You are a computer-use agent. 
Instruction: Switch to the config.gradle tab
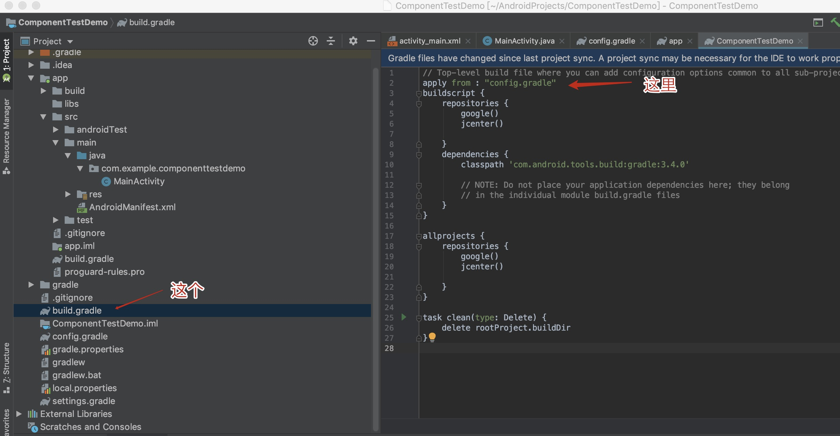coord(611,41)
